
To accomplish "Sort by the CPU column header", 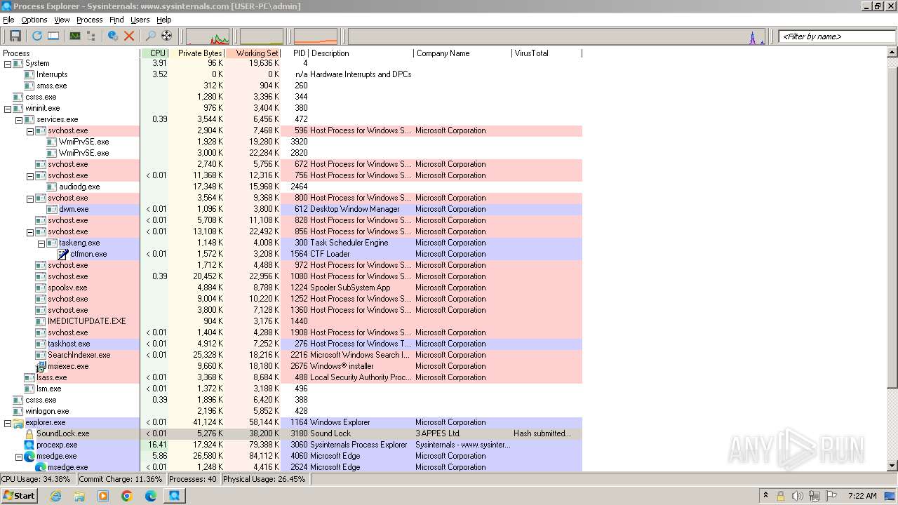I will [x=154, y=53].
